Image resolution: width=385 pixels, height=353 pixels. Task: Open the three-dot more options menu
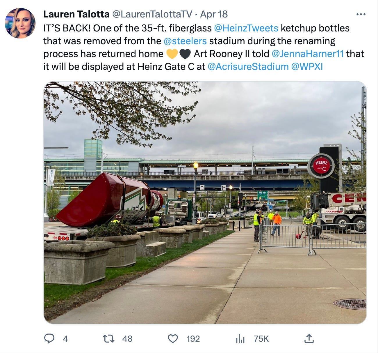point(361,14)
